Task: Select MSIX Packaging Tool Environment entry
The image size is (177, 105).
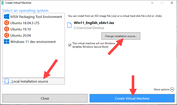Action: 34,17
